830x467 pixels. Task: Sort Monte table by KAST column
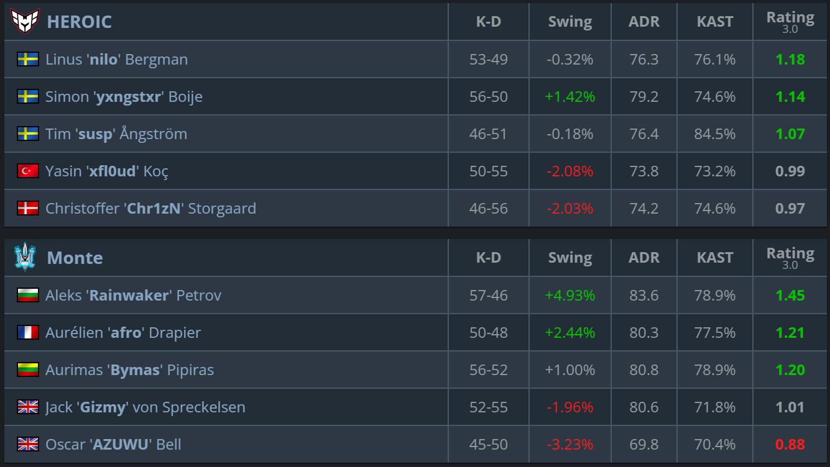[x=714, y=258]
